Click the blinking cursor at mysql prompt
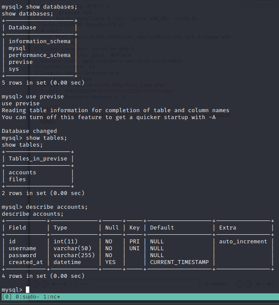The image size is (279, 305). (x=28, y=289)
